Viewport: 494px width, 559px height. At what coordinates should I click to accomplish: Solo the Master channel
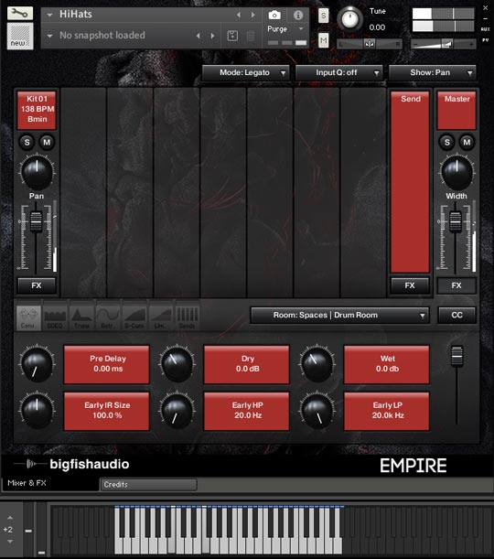coord(447,142)
